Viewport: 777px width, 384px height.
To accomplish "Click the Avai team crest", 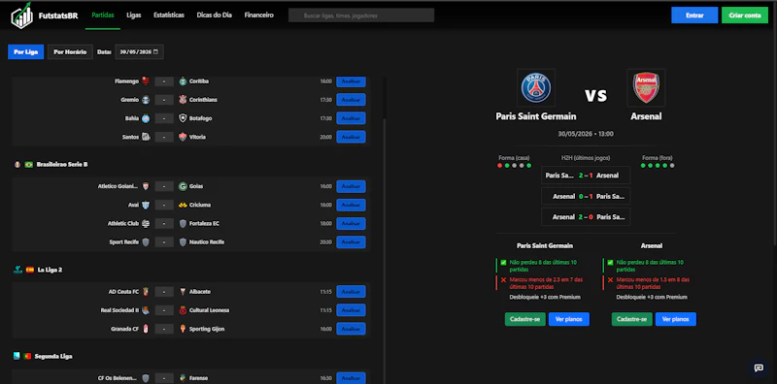I will pyautogui.click(x=146, y=205).
